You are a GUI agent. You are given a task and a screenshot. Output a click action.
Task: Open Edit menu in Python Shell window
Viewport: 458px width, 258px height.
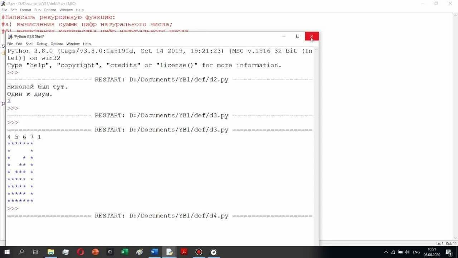(19, 44)
